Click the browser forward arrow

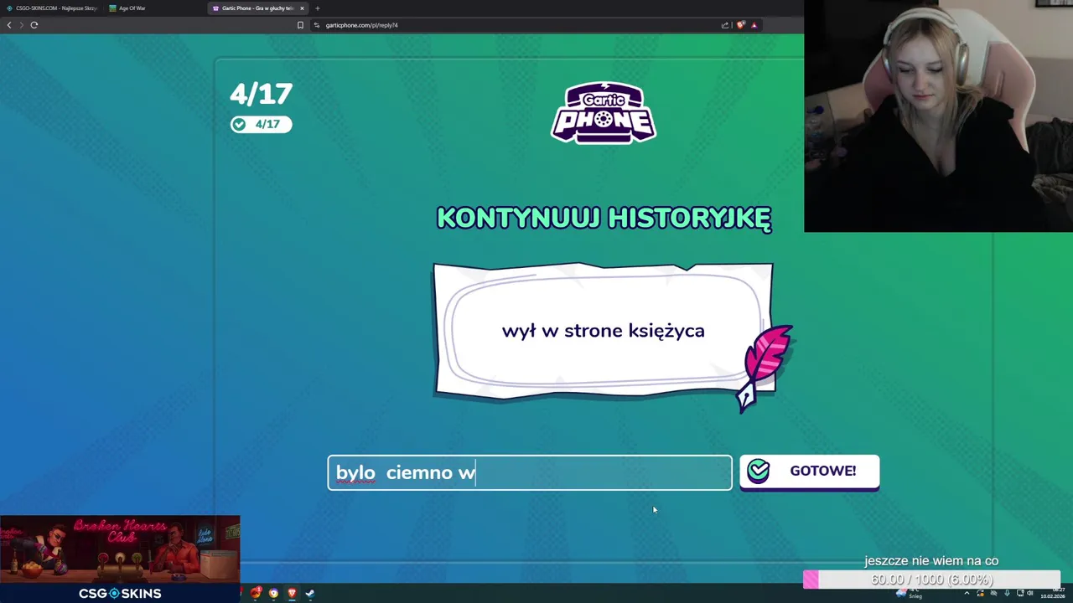point(21,25)
